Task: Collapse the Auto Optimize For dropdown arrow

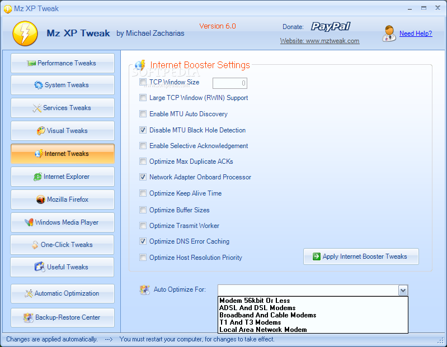Action: tap(403, 291)
